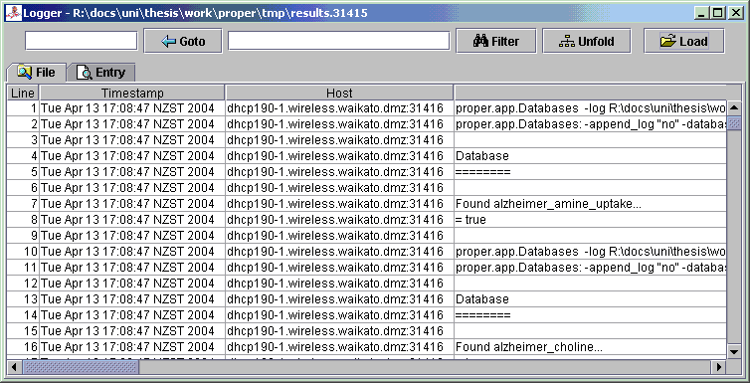Select the line 4 "Database" message cell
Image resolution: width=750 pixels, height=383 pixels.
590,156
